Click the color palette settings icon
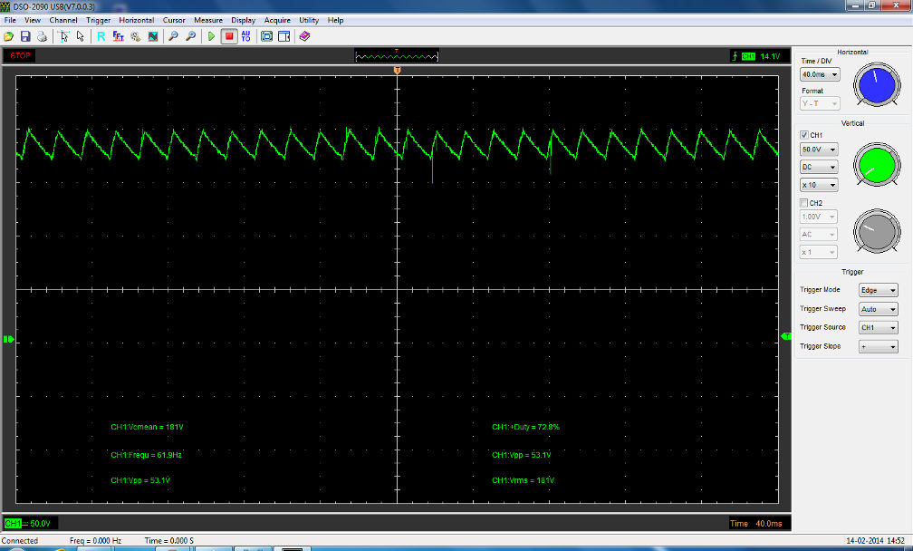Viewport: 913px width, 551px height. (136, 36)
